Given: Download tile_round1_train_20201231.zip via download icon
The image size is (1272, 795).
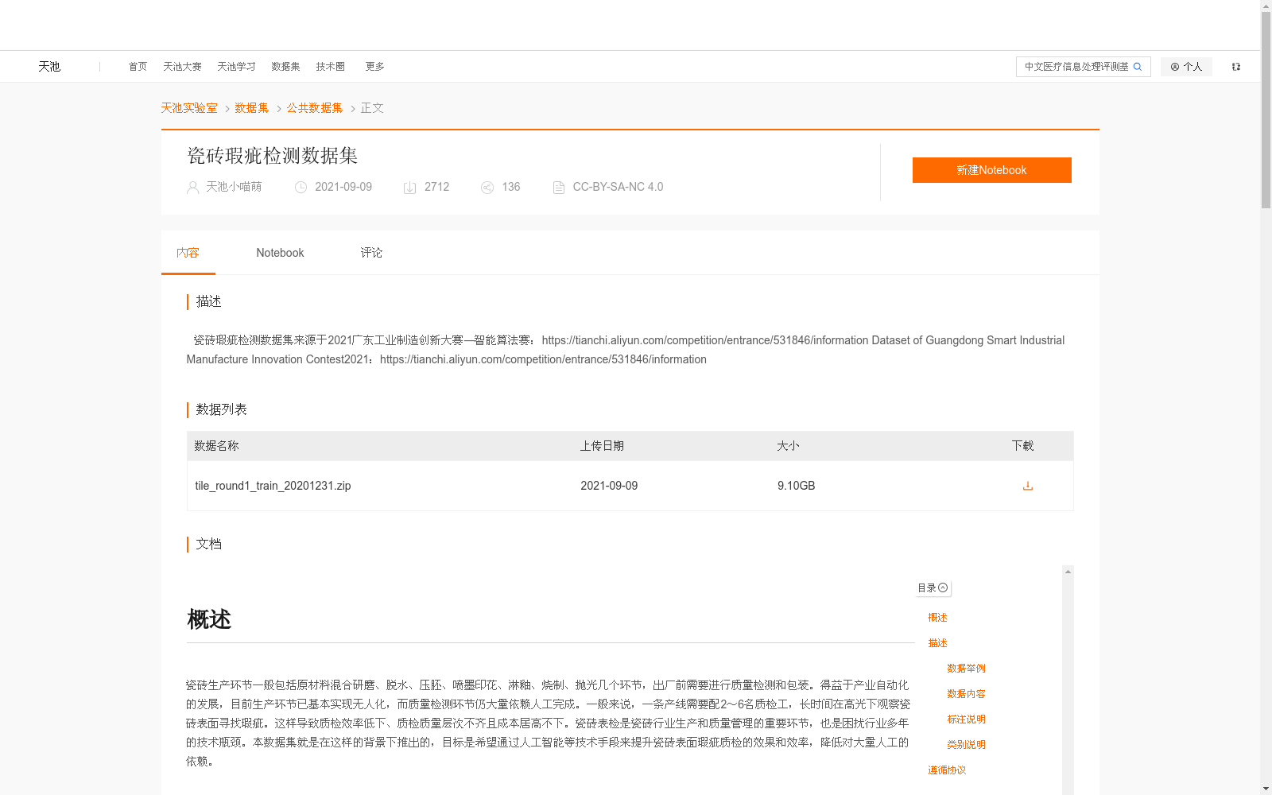Looking at the screenshot, I should pyautogui.click(x=1028, y=486).
